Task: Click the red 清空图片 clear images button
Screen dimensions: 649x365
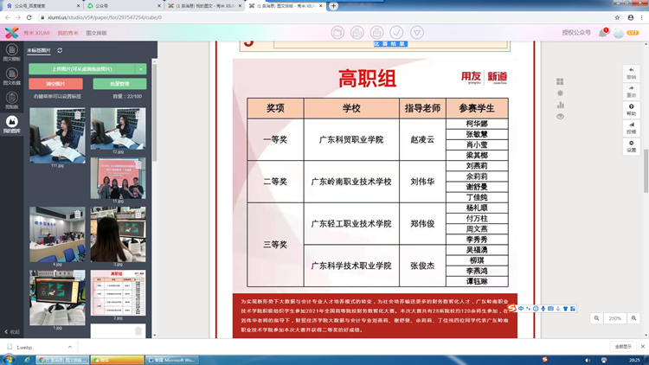Action: 55,84
